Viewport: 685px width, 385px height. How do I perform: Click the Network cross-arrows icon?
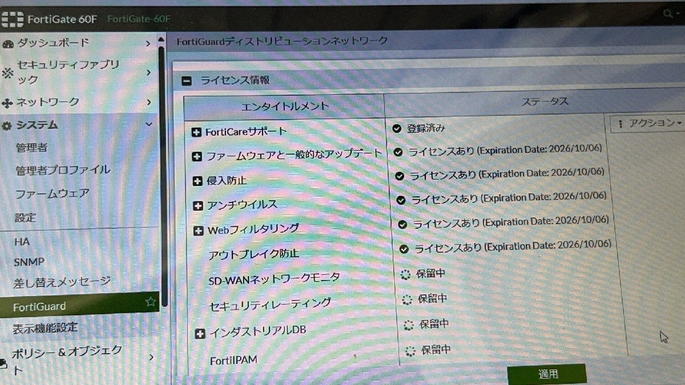pos(7,104)
